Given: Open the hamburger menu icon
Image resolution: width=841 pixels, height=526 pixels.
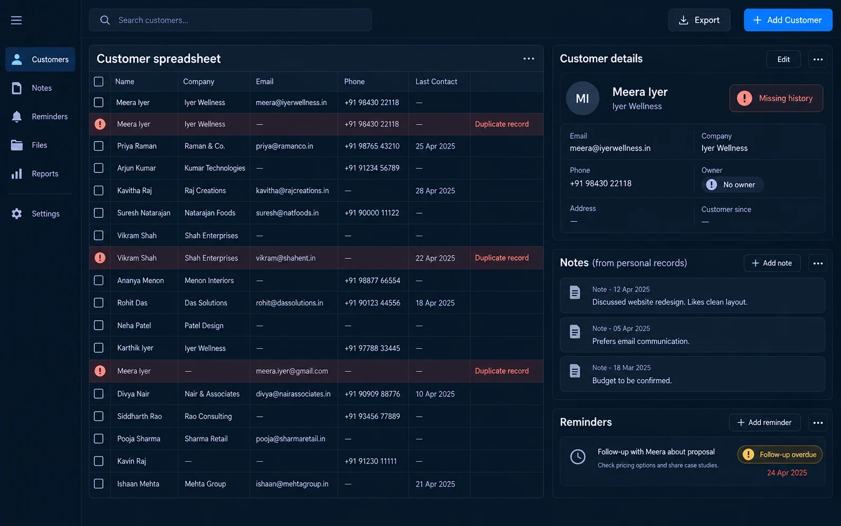Looking at the screenshot, I should point(16,20).
